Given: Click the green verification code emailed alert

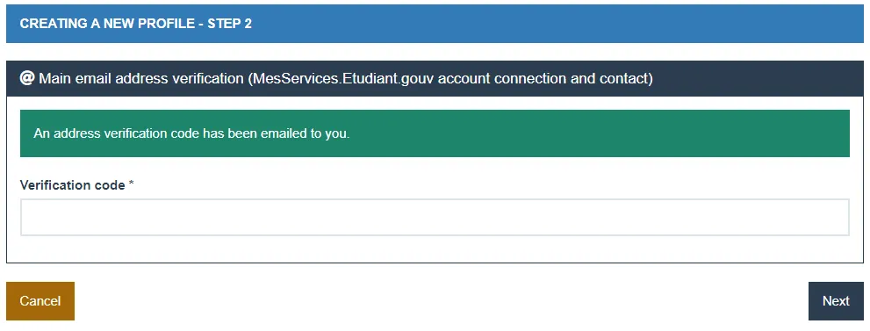Looking at the screenshot, I should [x=435, y=133].
